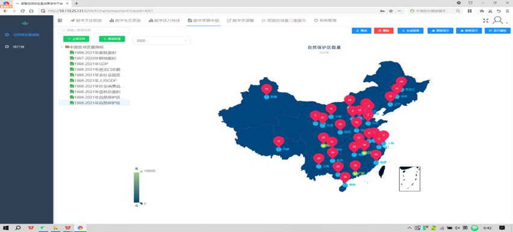Click the 表格显示 button

[x=469, y=31]
